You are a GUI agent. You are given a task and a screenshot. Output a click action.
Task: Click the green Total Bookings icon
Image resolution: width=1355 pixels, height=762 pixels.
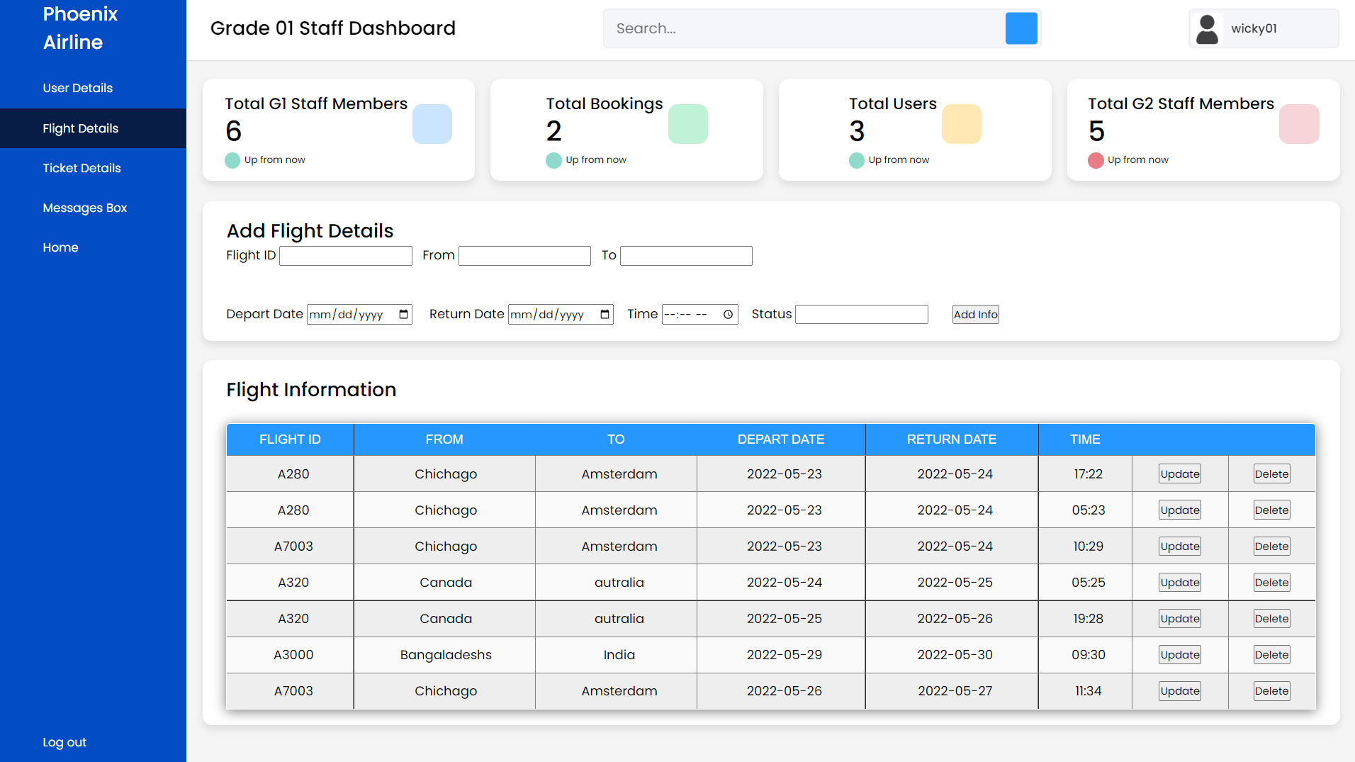(x=687, y=124)
